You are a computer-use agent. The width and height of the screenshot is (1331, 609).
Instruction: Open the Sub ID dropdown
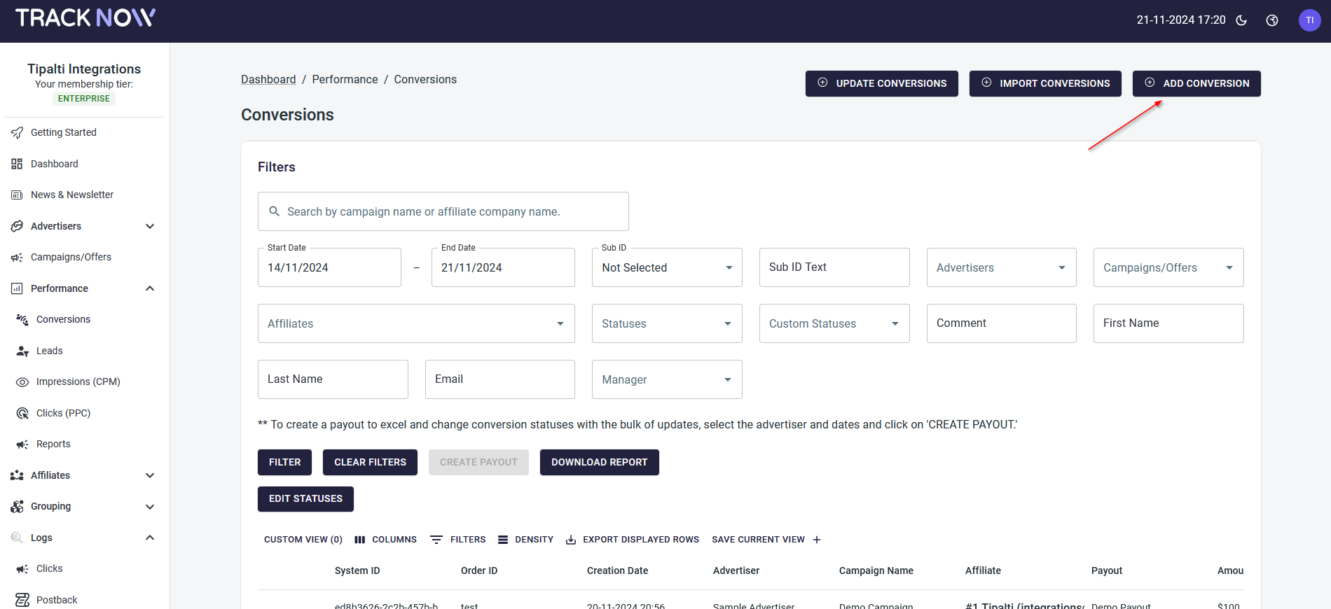666,267
